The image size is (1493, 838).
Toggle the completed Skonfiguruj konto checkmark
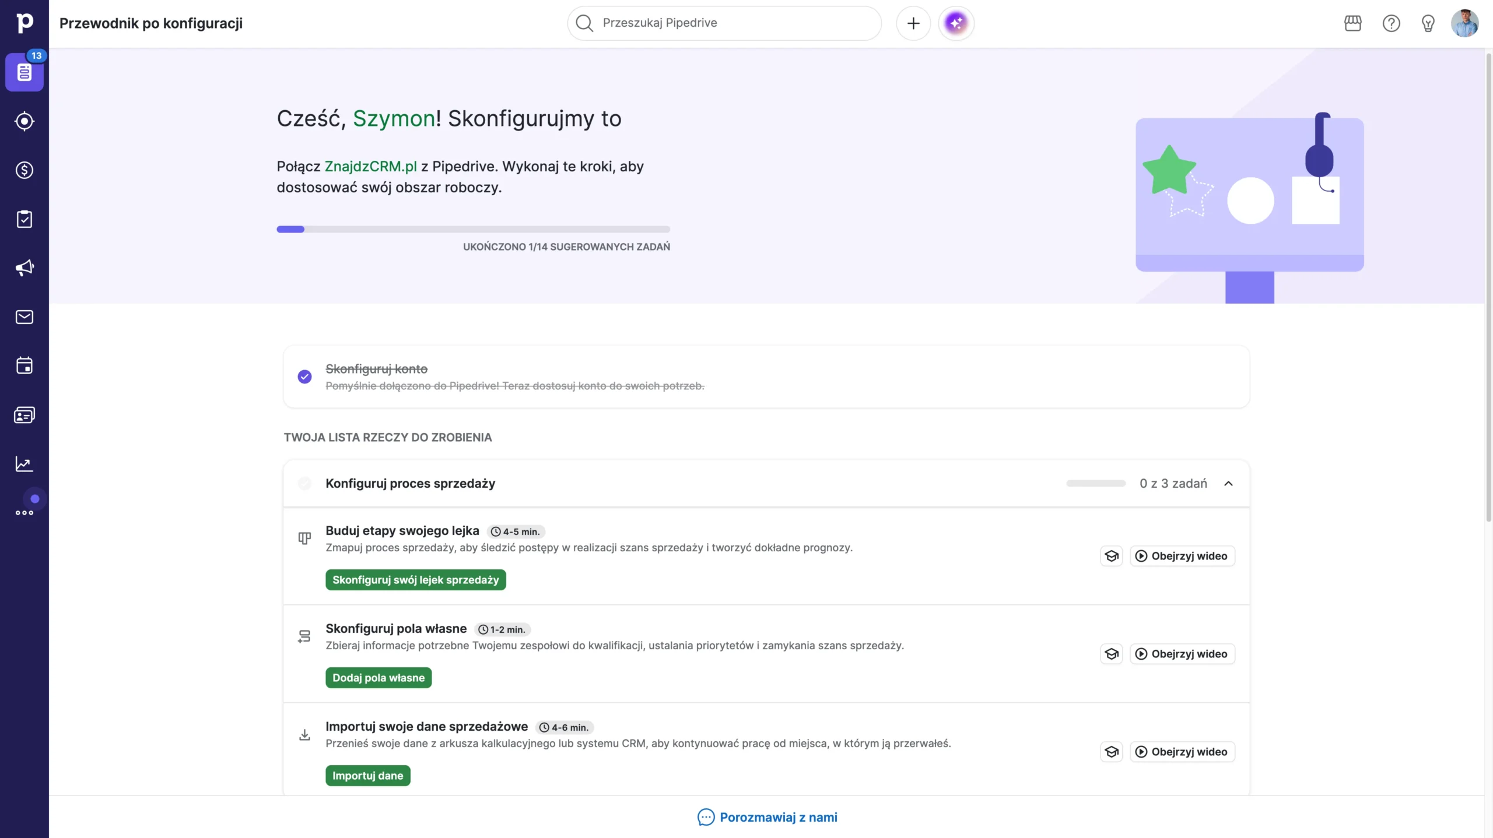pos(304,377)
